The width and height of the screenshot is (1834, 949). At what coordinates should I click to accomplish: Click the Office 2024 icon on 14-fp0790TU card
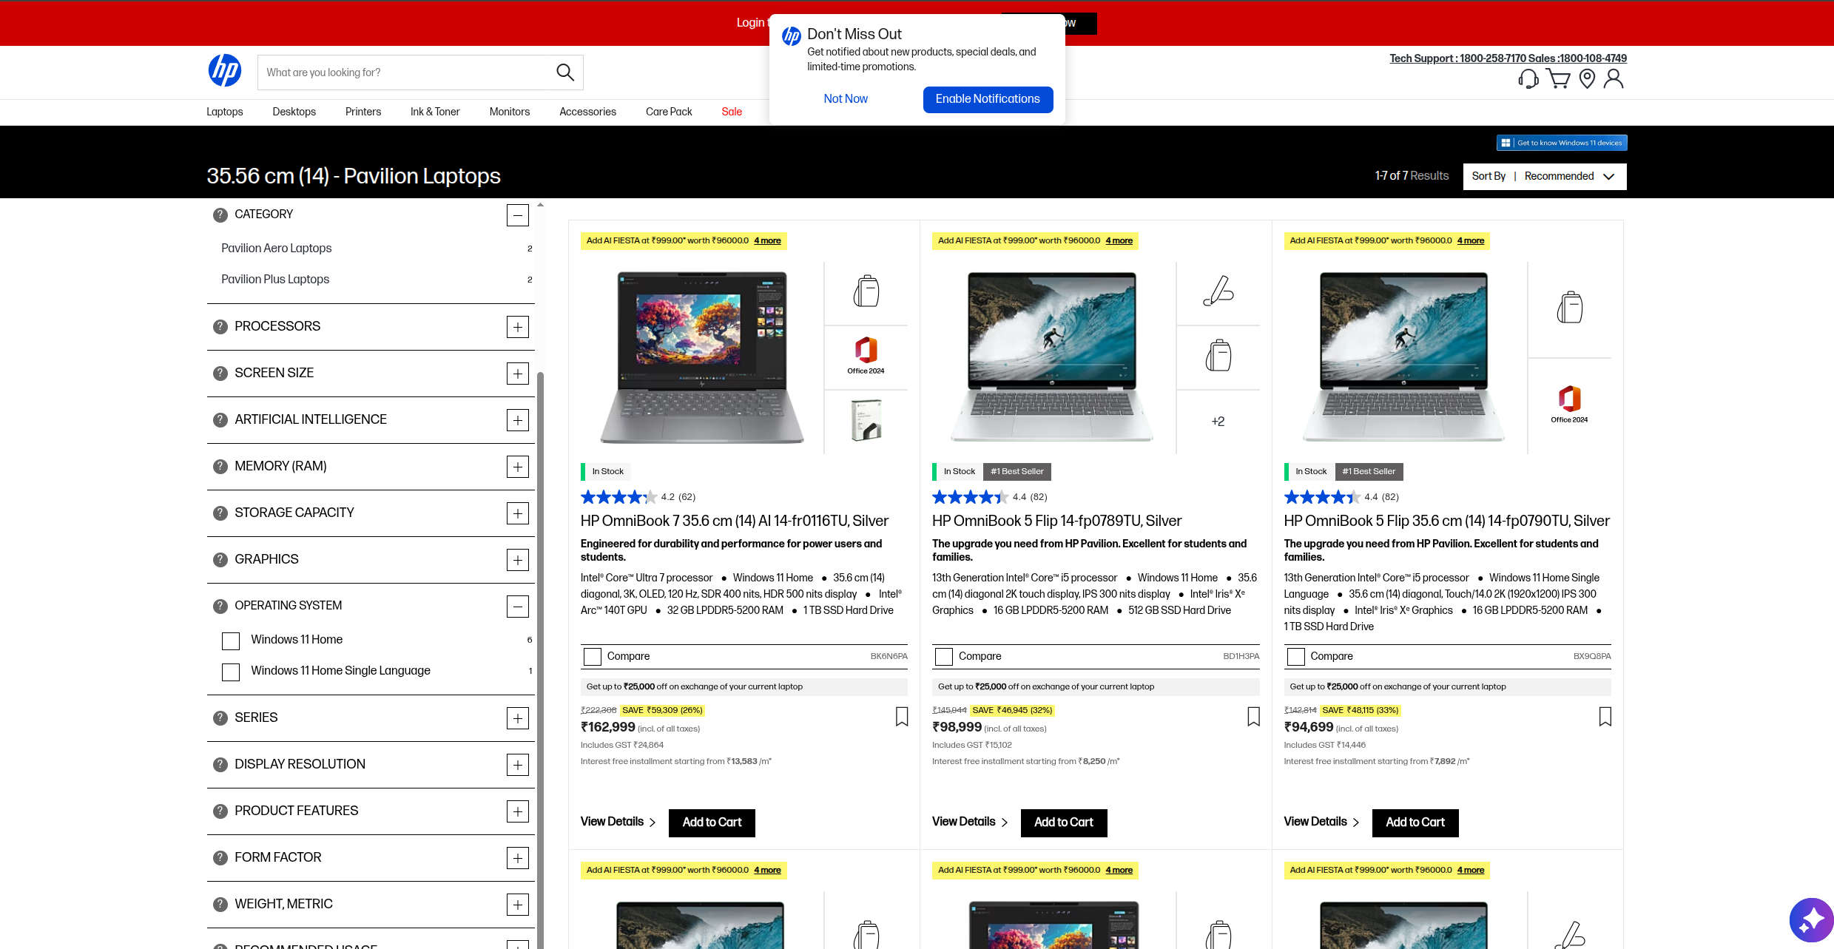coord(1569,404)
